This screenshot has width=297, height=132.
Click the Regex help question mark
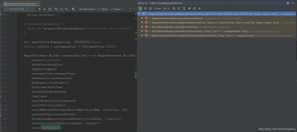123,9
